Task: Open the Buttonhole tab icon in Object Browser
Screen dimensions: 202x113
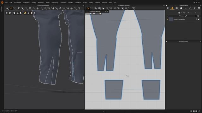Action: pyautogui.click(x=186, y=8)
